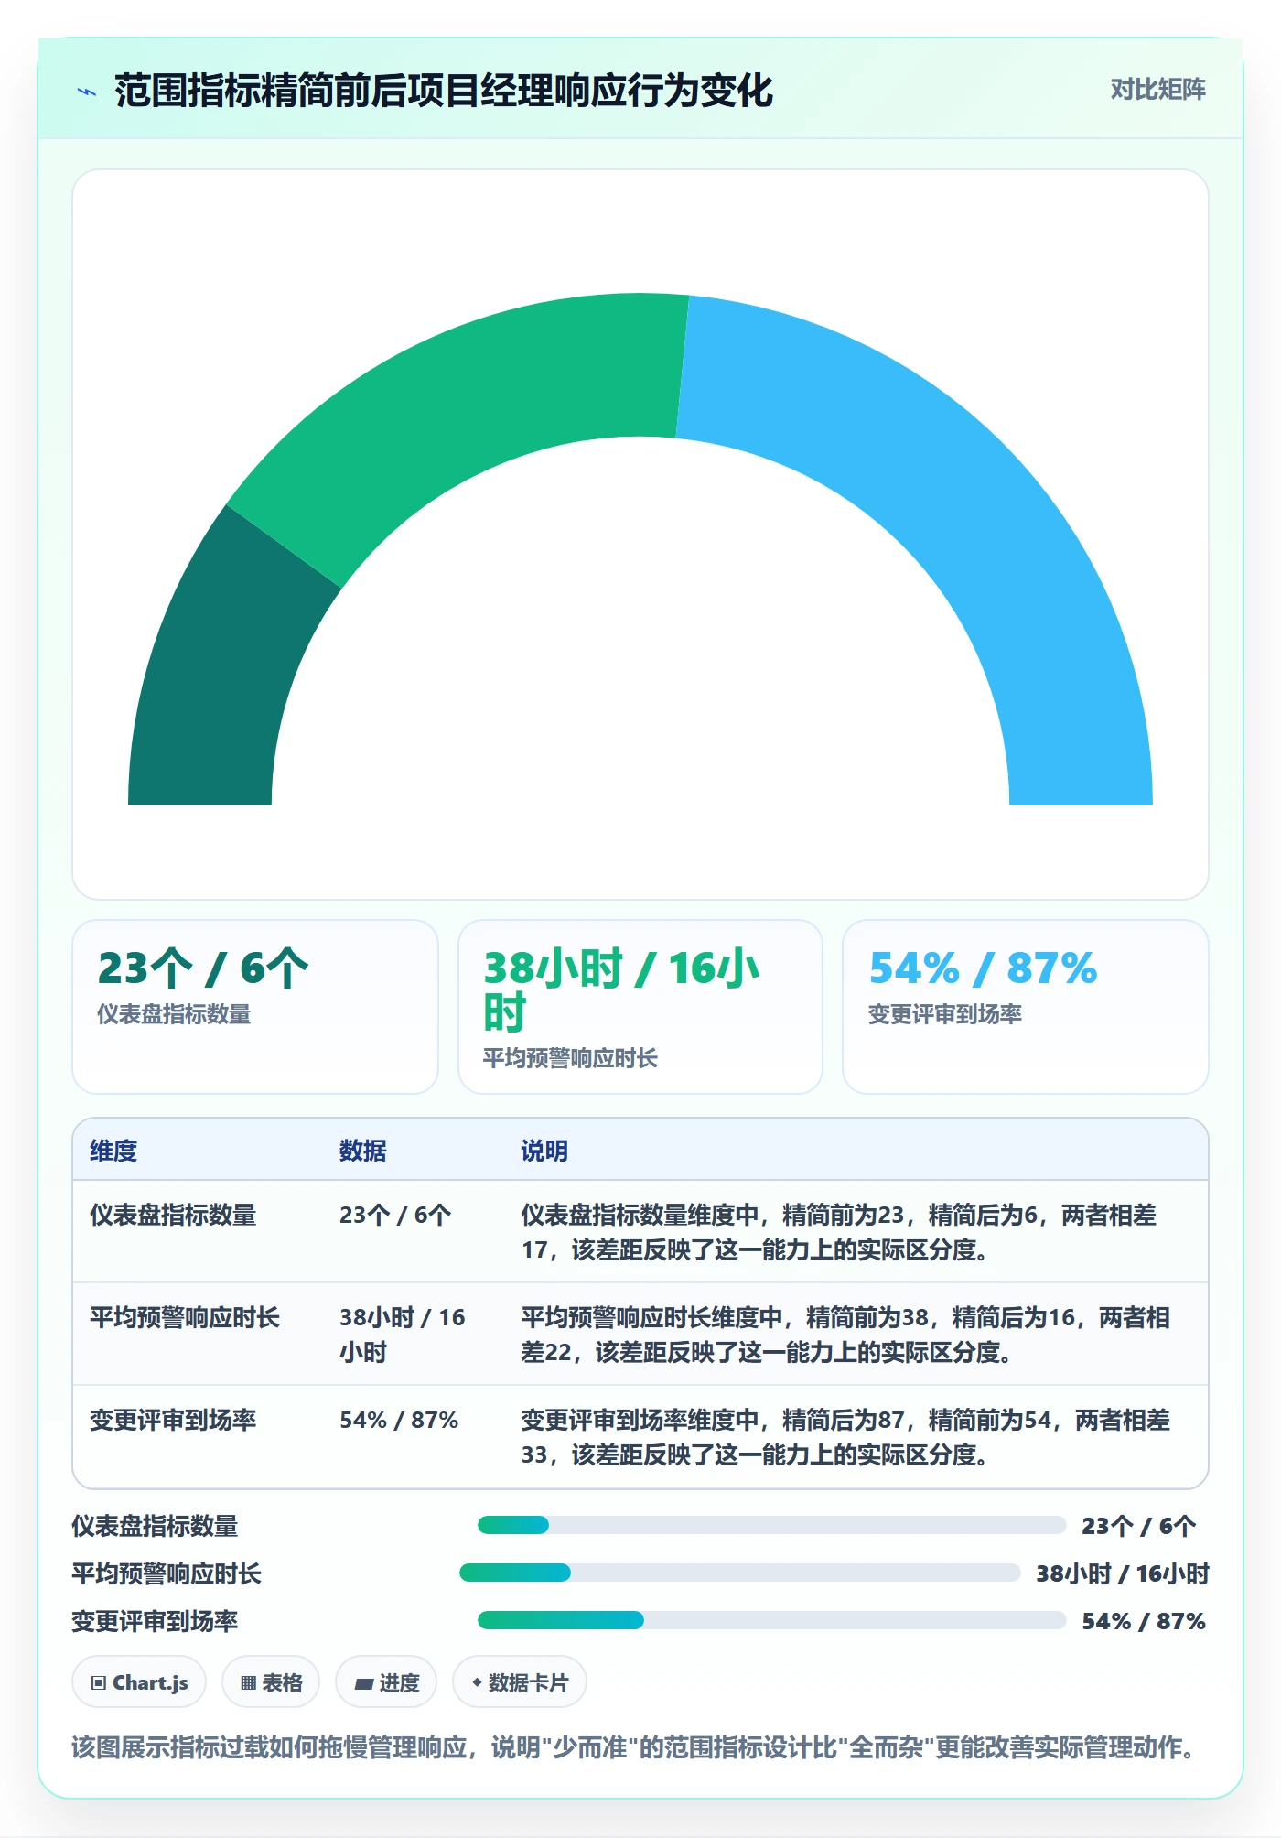The image size is (1281, 1838).
Task: Click the 对比矩阵 label in header
Action: click(x=1157, y=90)
